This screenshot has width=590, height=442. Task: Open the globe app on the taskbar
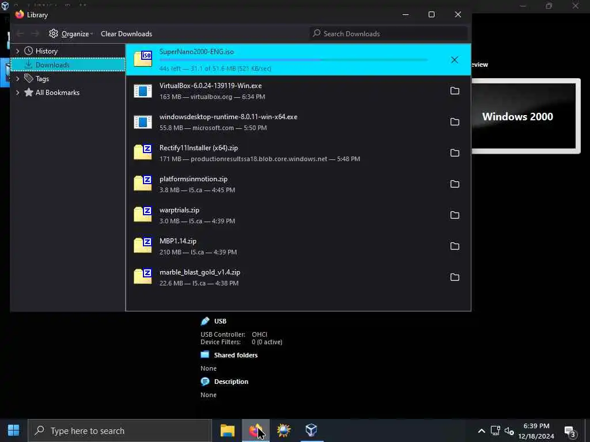pyautogui.click(x=283, y=430)
